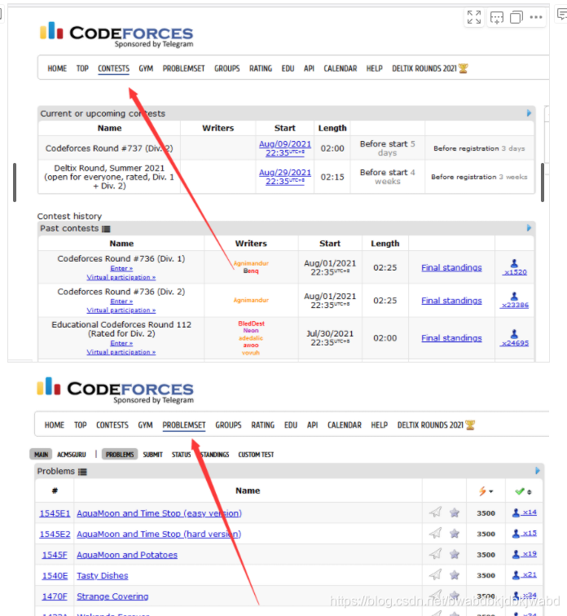Open Aug/29/2021 22:35 start time link
Image resolution: width=567 pixels, height=616 pixels.
click(284, 177)
